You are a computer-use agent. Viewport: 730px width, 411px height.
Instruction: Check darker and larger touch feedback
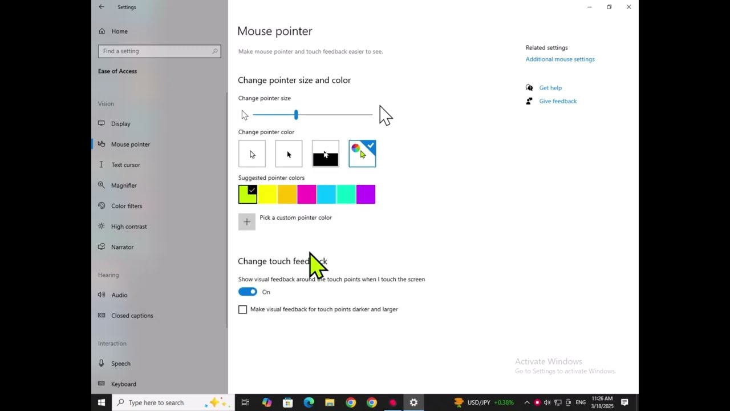[x=243, y=309]
